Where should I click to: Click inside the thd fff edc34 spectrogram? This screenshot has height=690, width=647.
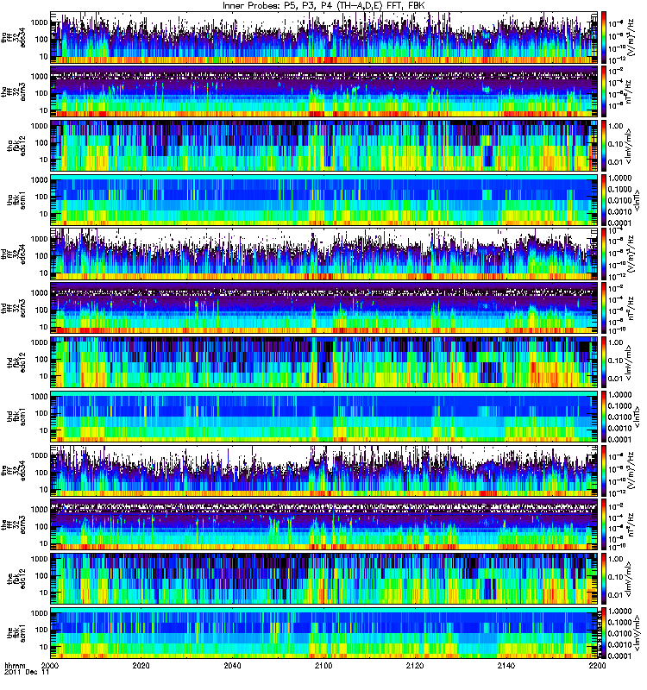click(323, 254)
